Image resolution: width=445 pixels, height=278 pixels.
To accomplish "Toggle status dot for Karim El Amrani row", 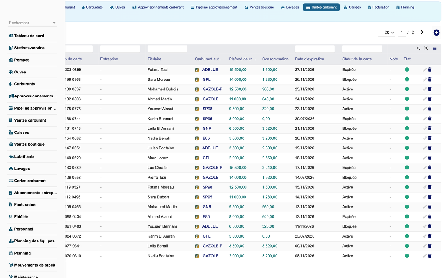I will click(x=407, y=236).
